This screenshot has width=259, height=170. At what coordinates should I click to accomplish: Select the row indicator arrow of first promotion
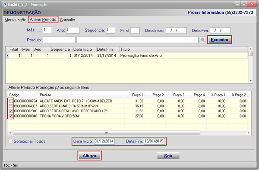click(x=7, y=56)
